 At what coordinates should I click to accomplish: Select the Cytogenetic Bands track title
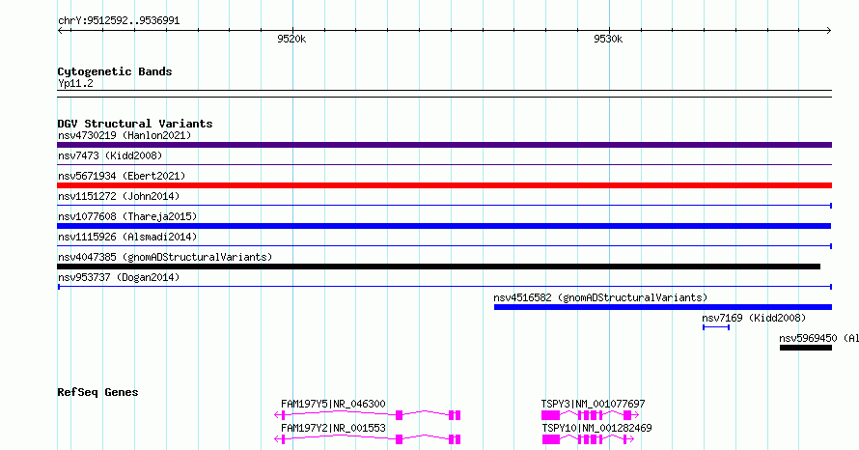click(x=115, y=71)
